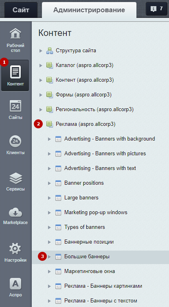Viewport: 169px width, 307px height.
Task: Switch to the Администрирование tab
Action: coord(89,10)
